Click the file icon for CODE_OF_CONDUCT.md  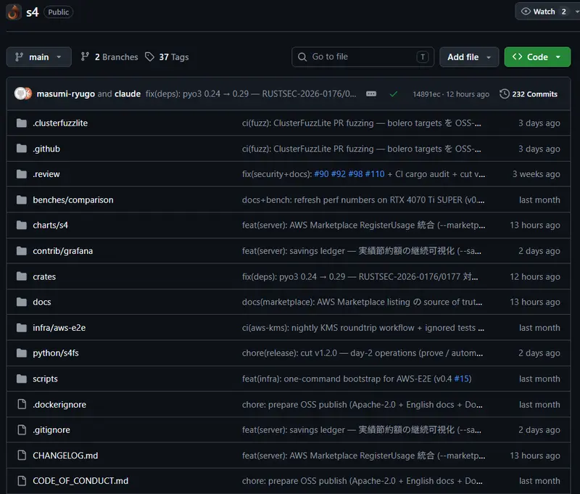click(x=22, y=481)
